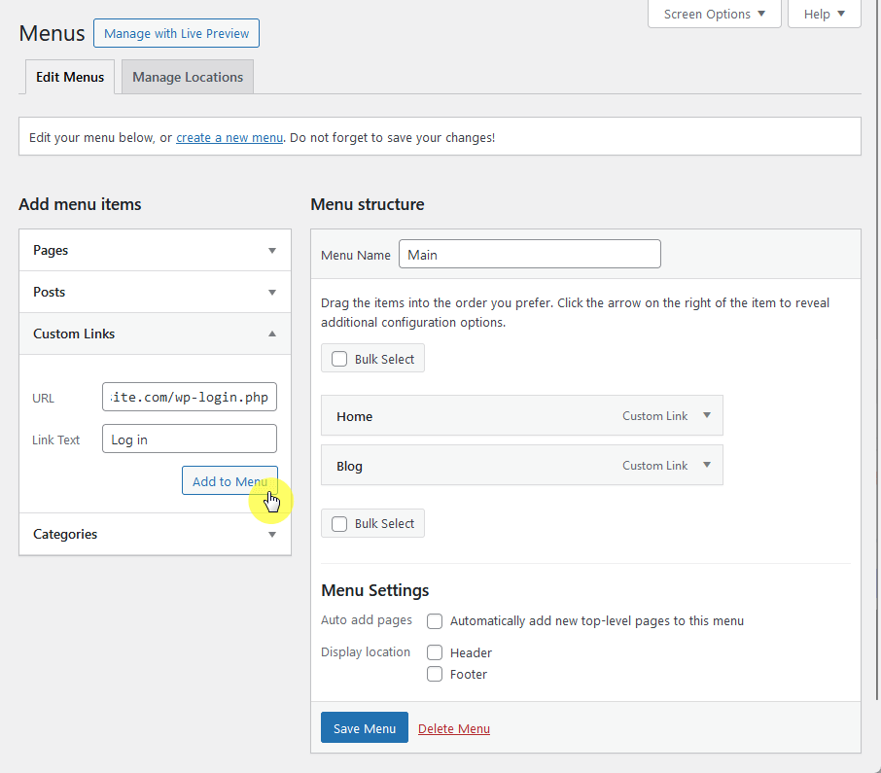Image resolution: width=881 pixels, height=773 pixels.
Task: Switch to the Edit Menus tab
Action: [x=70, y=77]
